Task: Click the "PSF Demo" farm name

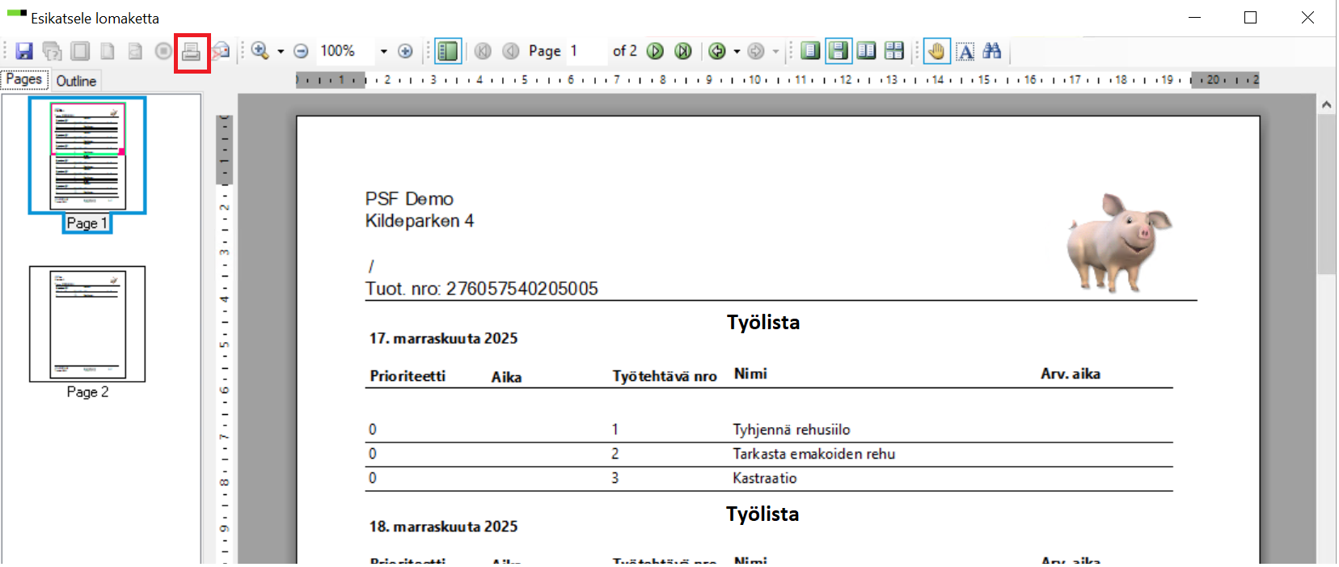Action: pos(409,199)
